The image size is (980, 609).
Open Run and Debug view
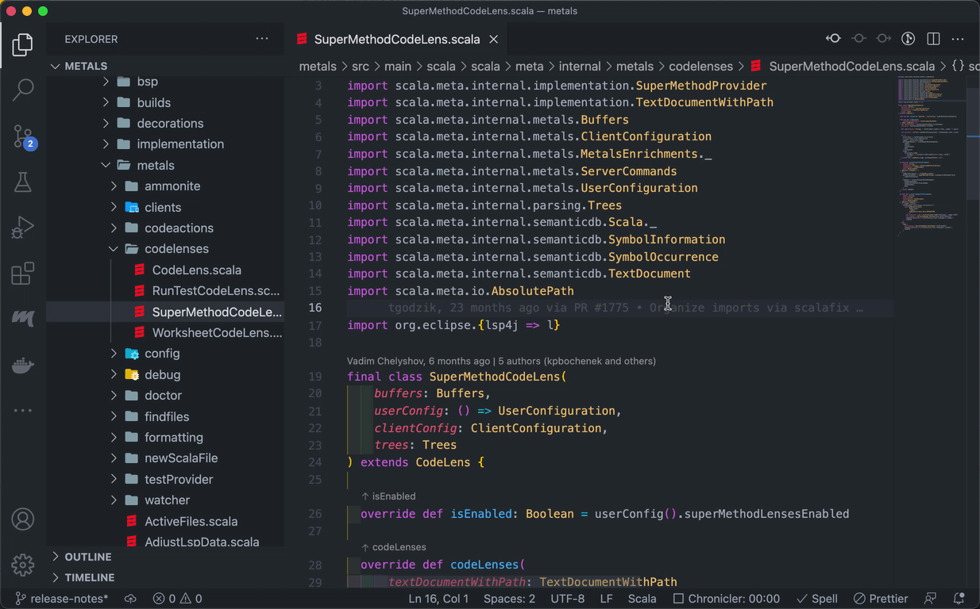pos(23,228)
